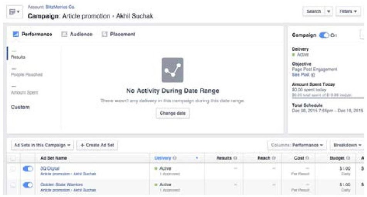367x197 pixels.
Task: Click the info icon beside Reach column
Action: 273,158
